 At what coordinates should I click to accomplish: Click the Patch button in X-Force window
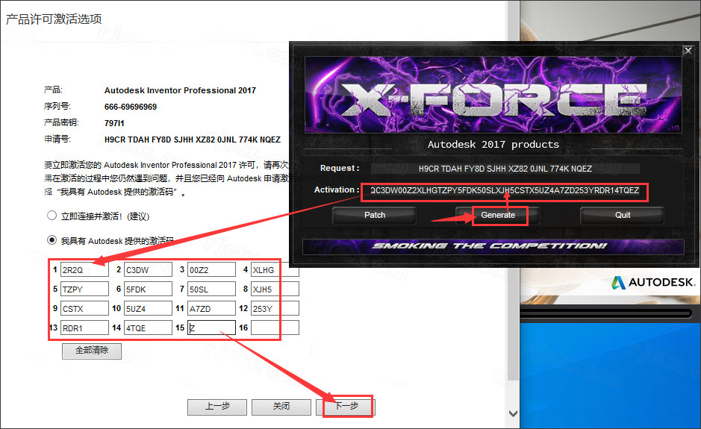click(375, 216)
